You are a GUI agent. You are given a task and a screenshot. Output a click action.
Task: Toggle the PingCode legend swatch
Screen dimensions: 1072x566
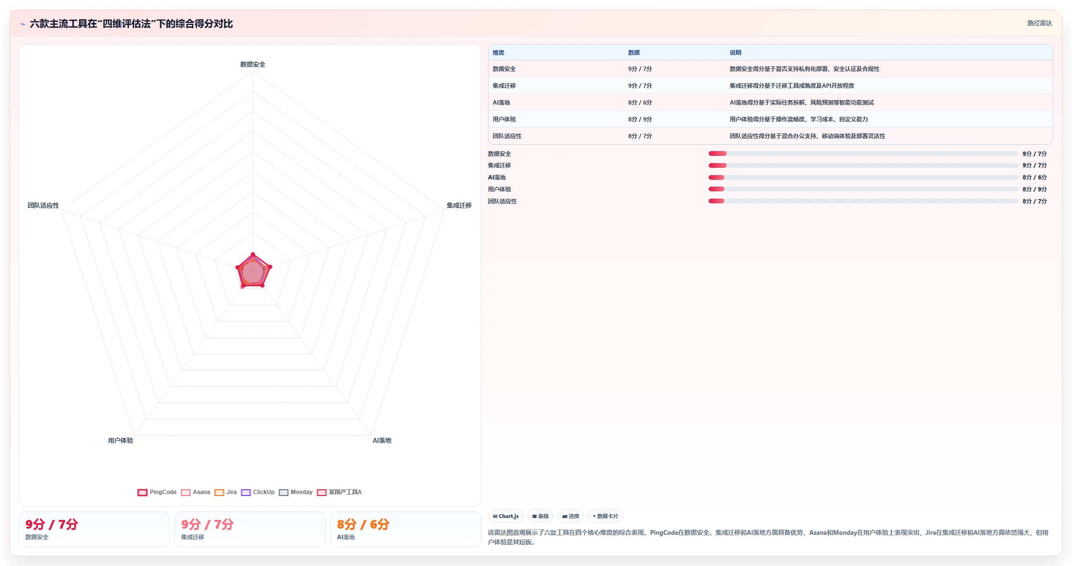click(142, 492)
